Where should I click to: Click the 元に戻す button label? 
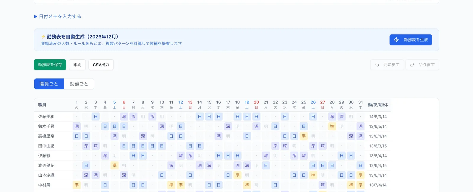coord(391,65)
